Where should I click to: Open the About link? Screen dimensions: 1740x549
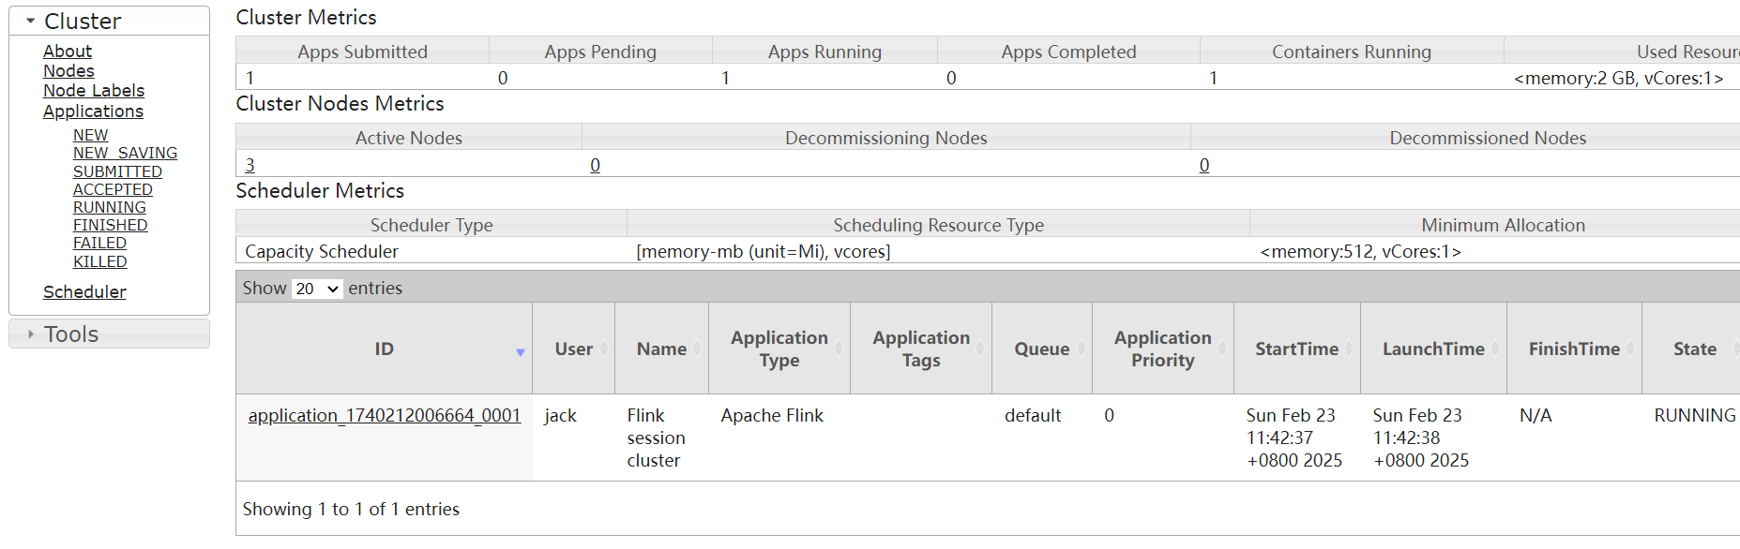[68, 51]
